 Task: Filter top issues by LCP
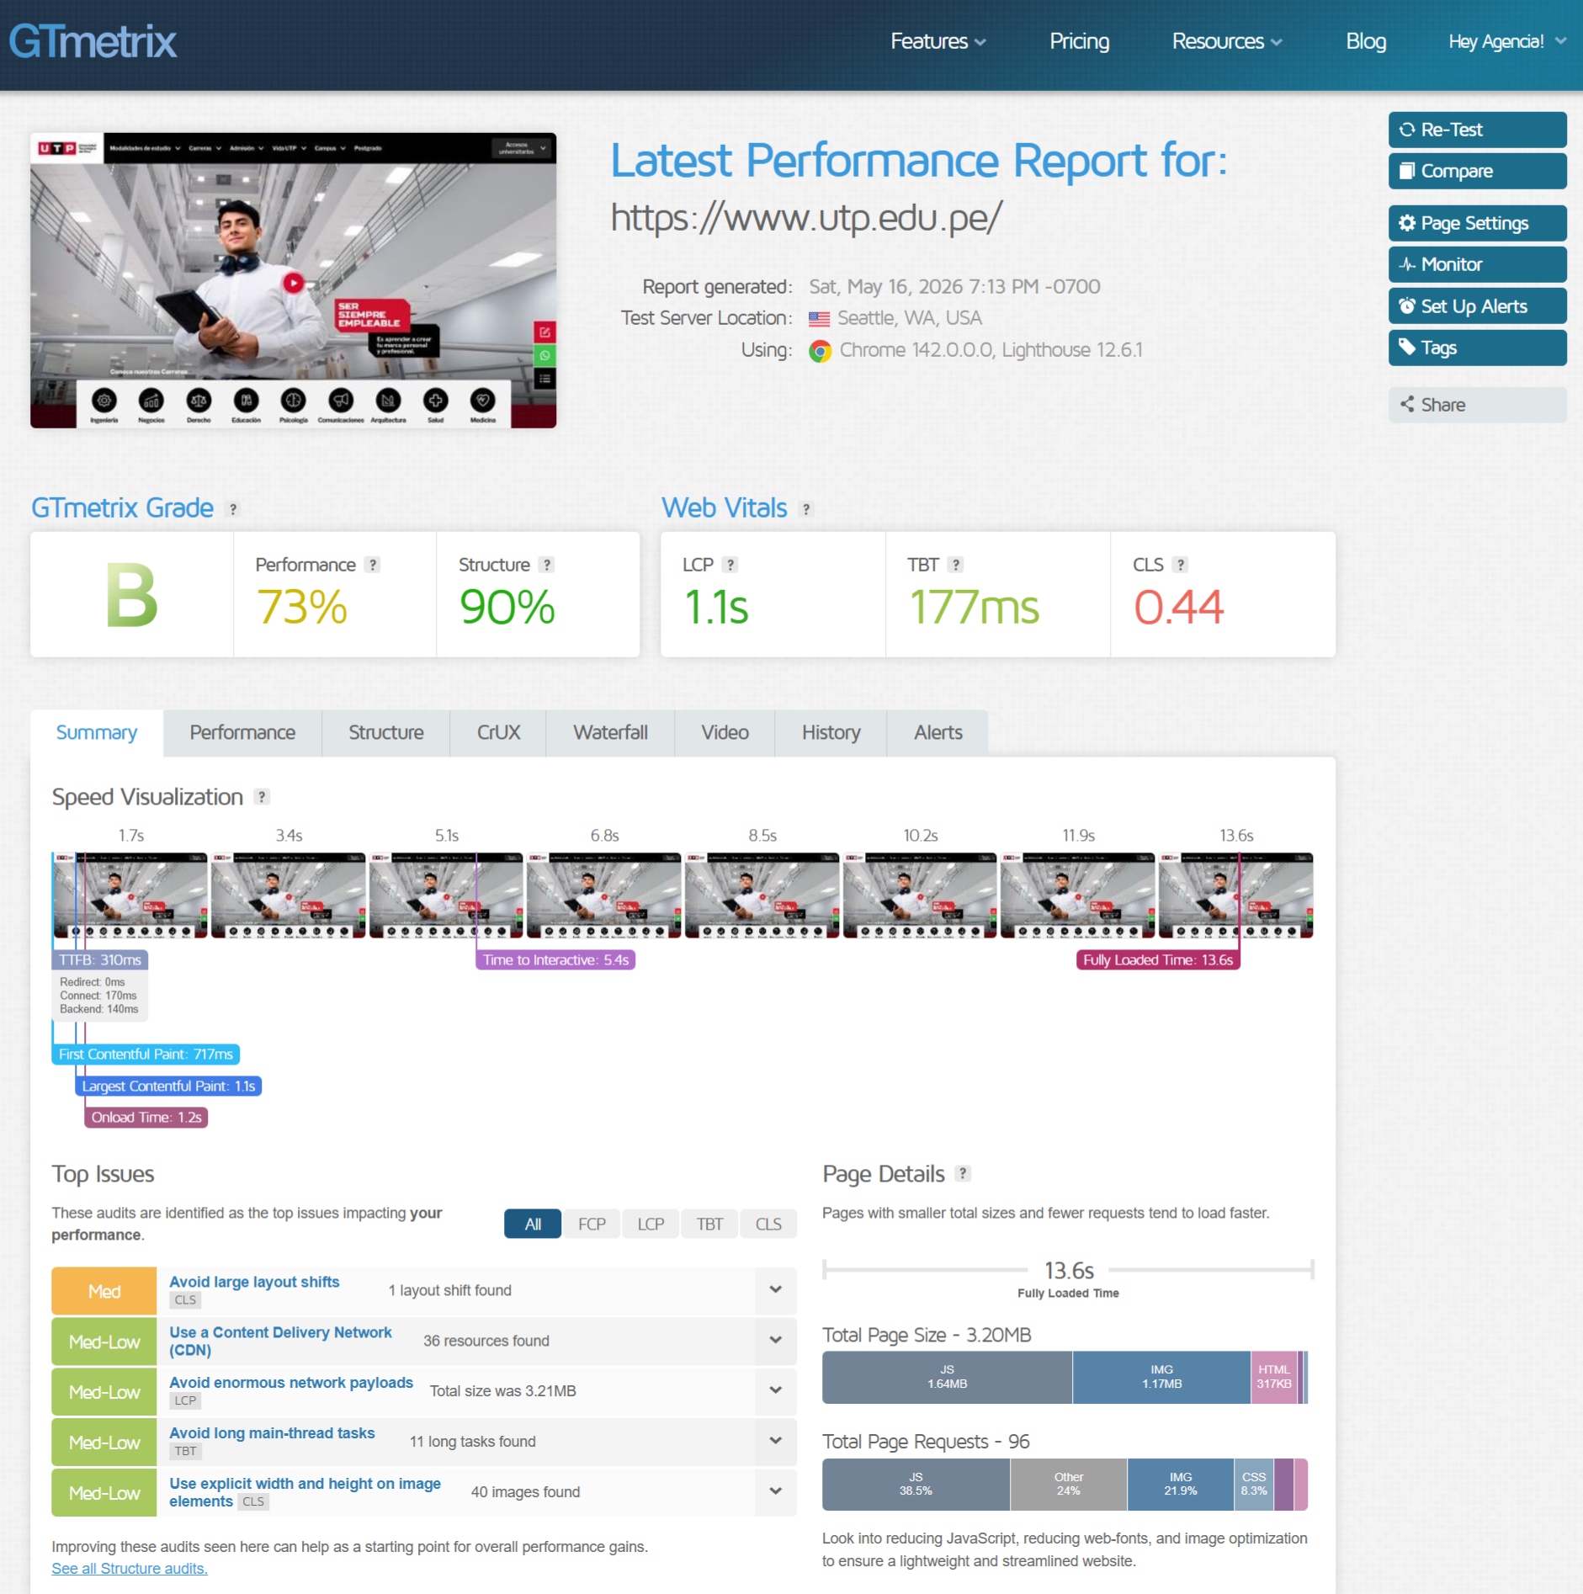click(651, 1224)
